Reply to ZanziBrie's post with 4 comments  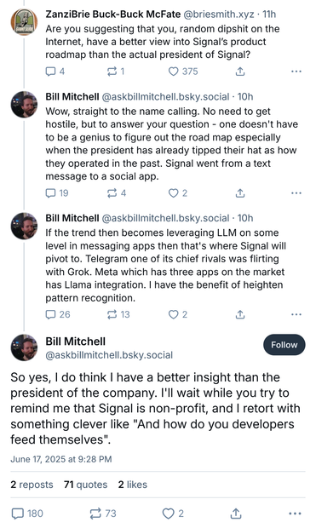point(55,72)
